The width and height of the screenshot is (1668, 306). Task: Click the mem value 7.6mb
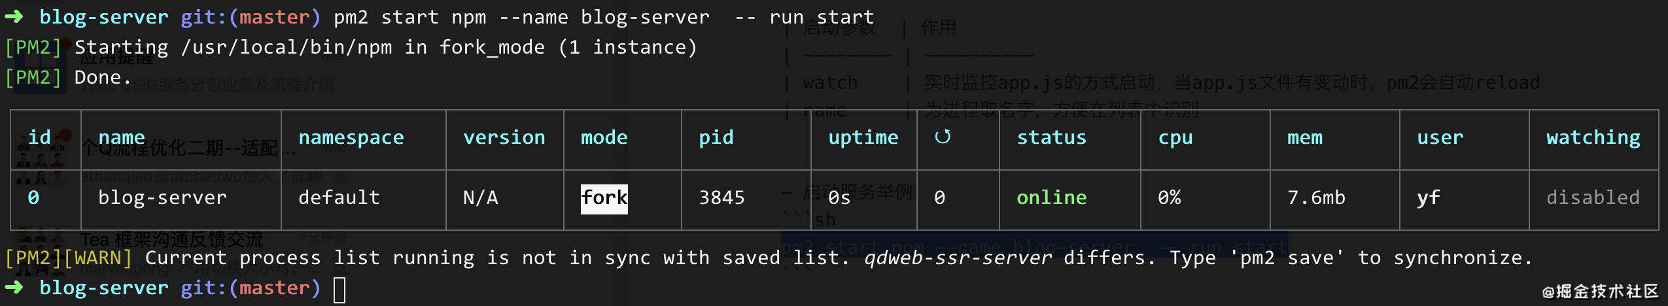1316,197
